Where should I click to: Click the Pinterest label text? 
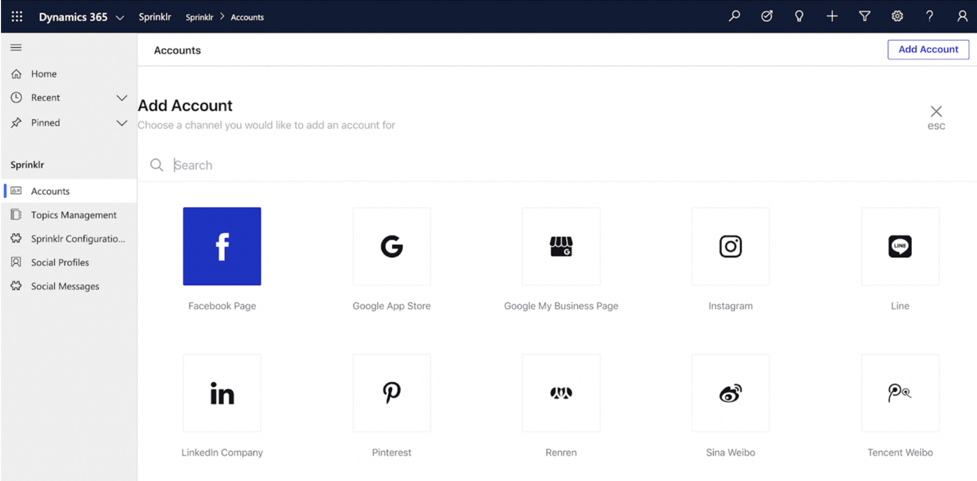[x=392, y=452]
